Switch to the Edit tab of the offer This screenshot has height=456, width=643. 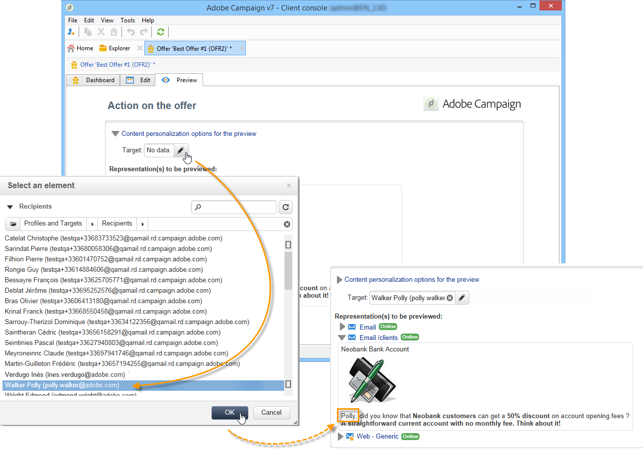[x=138, y=80]
